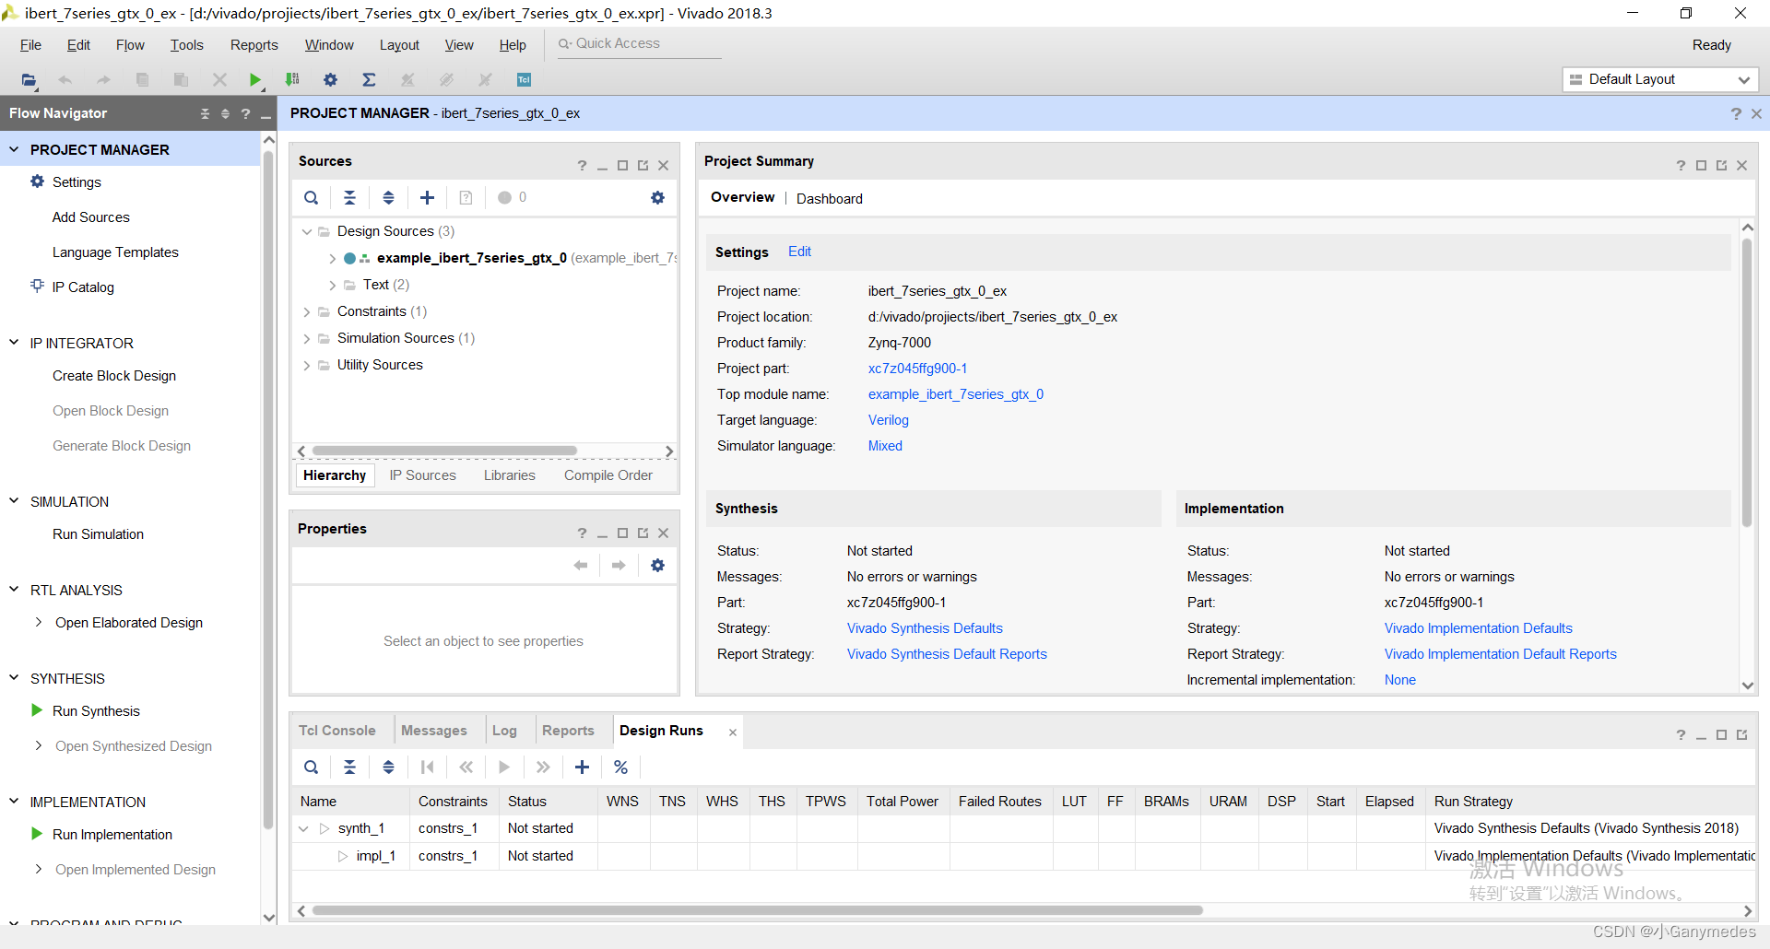The image size is (1770, 949).
Task: Expand all in Design Runs toolbar
Action: point(388,767)
